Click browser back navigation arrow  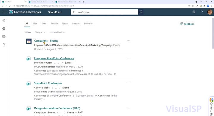coord(2,6)
